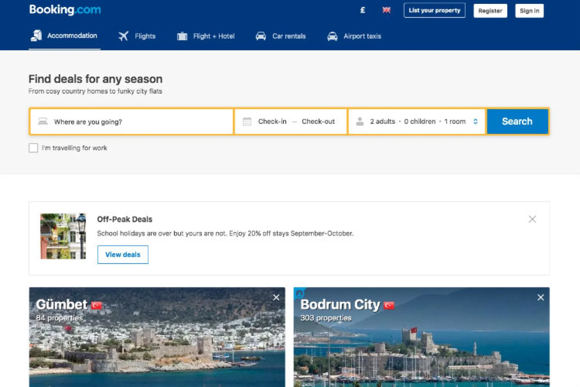Click the Off-Peak Deals heading

tap(125, 219)
